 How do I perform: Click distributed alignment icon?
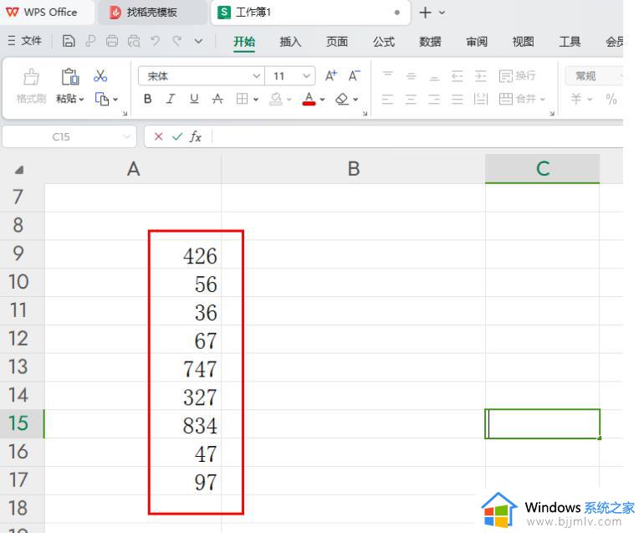[x=481, y=99]
